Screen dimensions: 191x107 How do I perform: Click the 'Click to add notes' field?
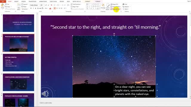coord(46,103)
